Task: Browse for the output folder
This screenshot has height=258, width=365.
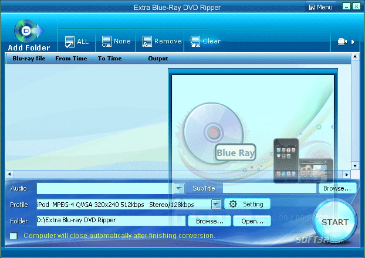Action: tap(209, 221)
